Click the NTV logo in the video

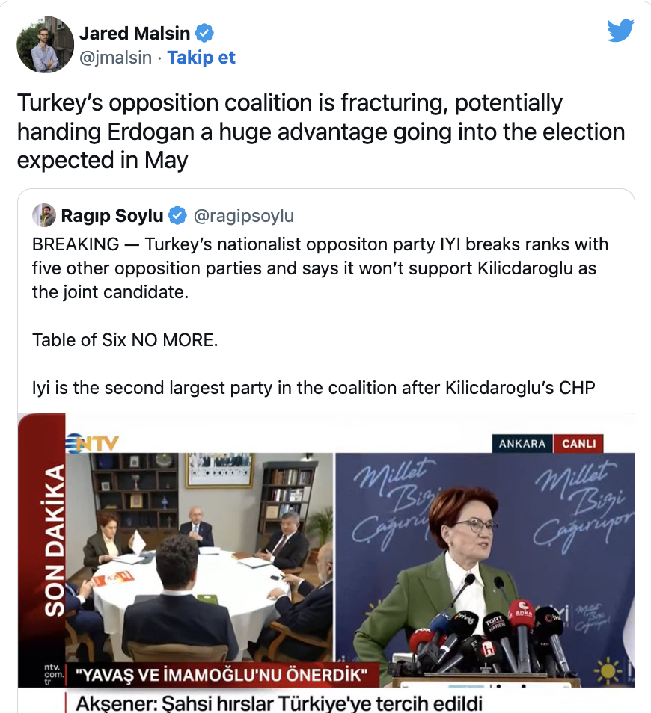[x=94, y=442]
